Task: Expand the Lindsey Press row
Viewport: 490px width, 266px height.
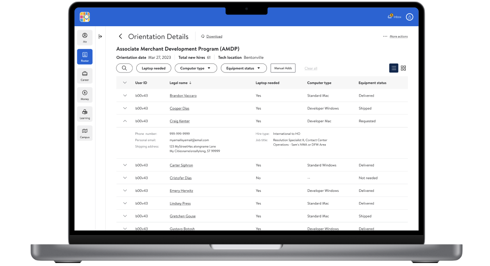Action: 125,203
